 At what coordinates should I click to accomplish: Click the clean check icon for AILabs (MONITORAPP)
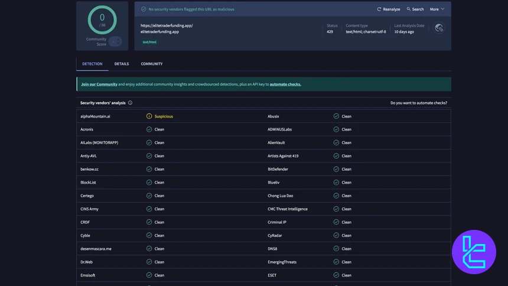click(x=149, y=142)
